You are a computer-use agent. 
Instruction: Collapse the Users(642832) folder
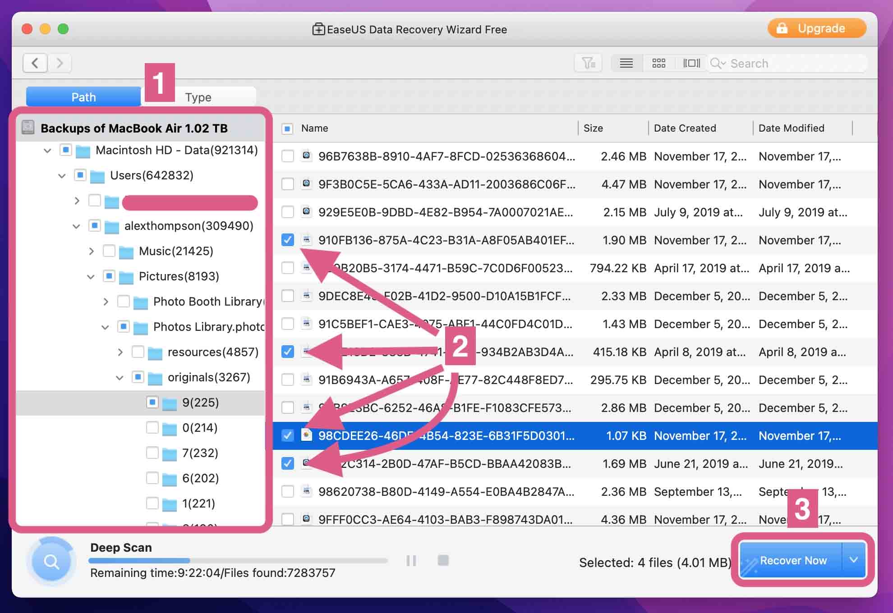pos(62,176)
